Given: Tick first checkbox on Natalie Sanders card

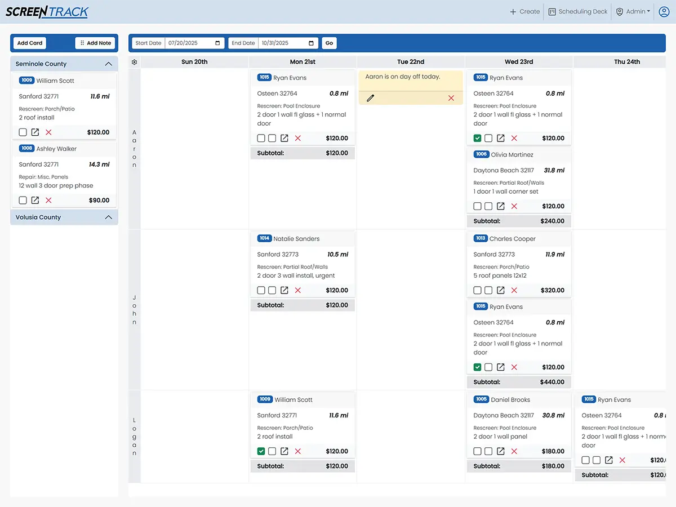Looking at the screenshot, I should [261, 290].
